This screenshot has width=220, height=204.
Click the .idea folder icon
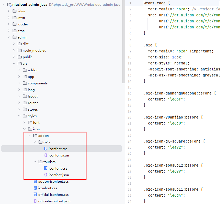pos(15,11)
